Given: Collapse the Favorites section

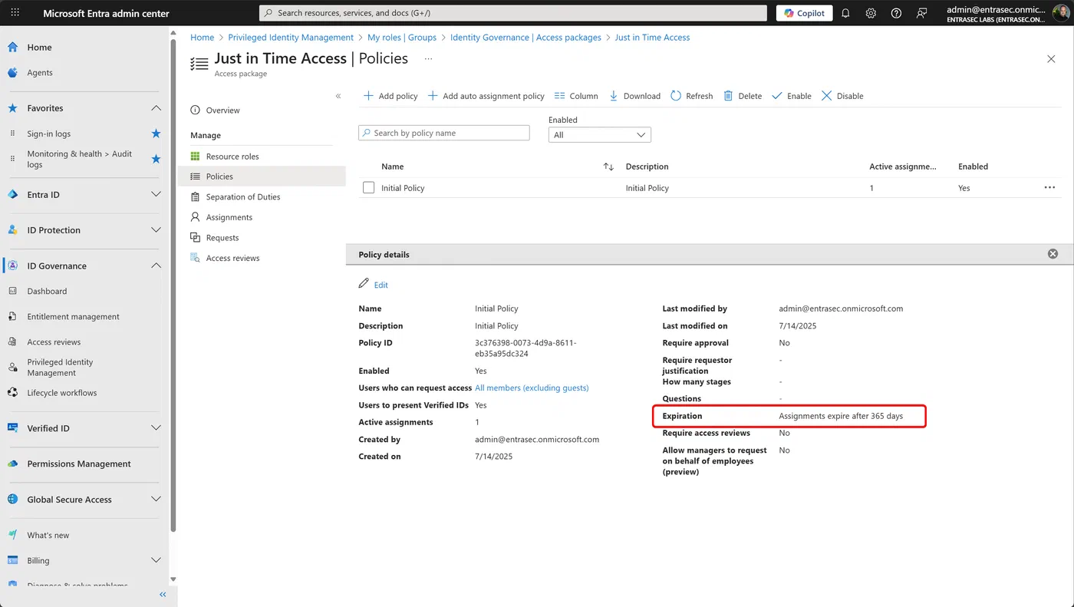Looking at the screenshot, I should pyautogui.click(x=156, y=108).
